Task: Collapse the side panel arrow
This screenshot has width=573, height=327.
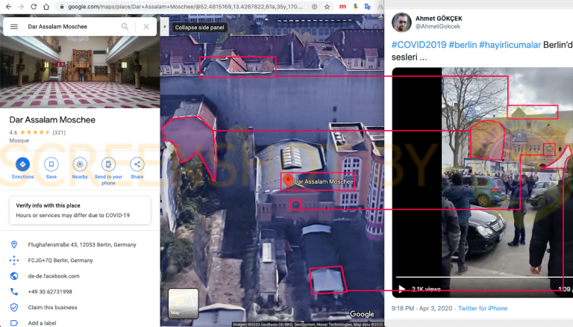Action: pos(164,27)
